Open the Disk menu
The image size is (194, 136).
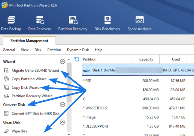[x=38, y=50]
